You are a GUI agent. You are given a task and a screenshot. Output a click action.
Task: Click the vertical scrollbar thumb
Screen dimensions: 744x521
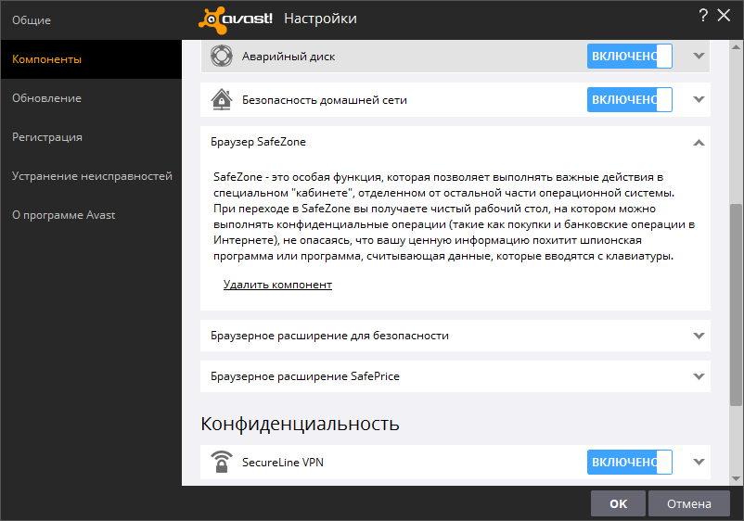(736, 305)
